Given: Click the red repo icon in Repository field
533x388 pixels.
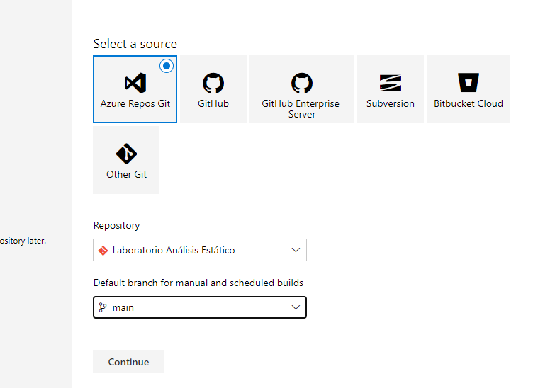Looking at the screenshot, I should (103, 251).
